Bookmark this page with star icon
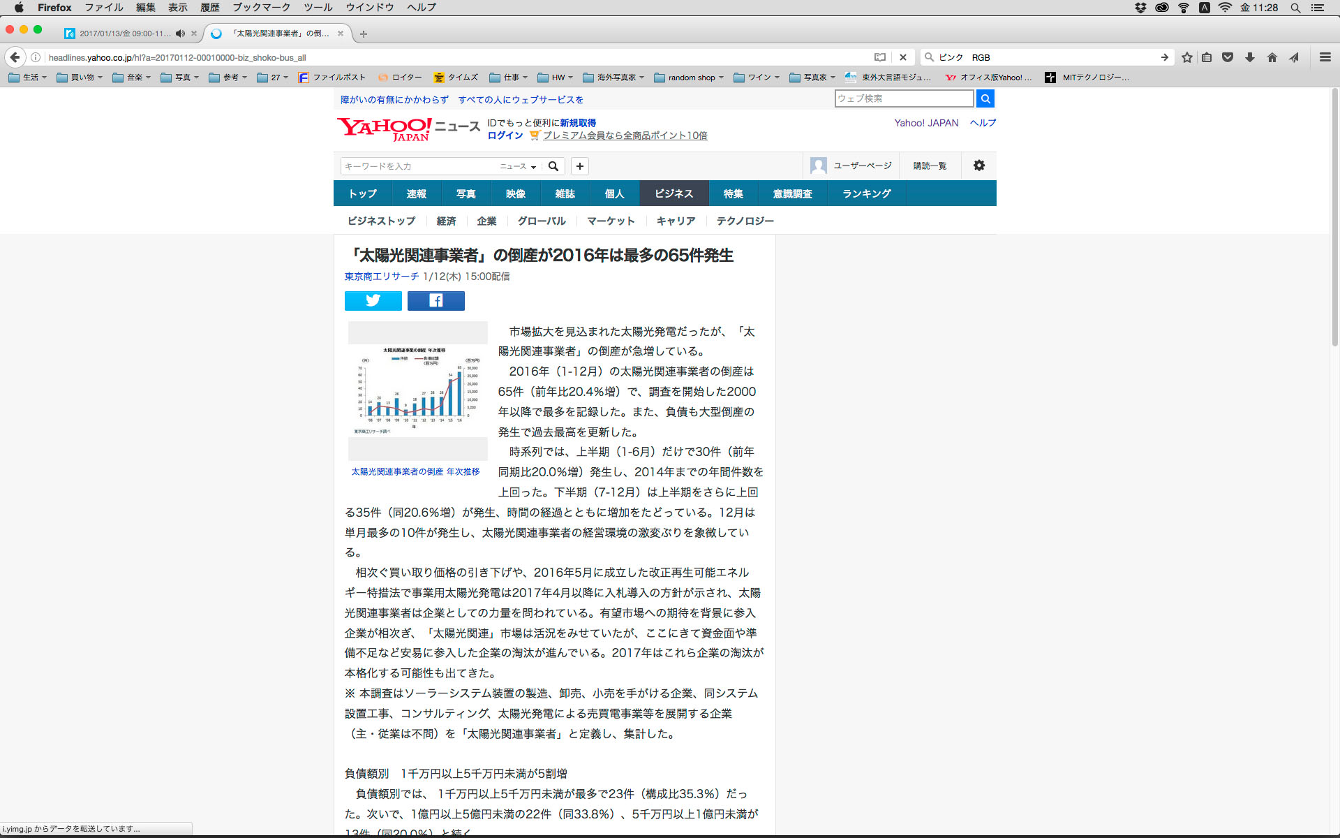 [1186, 57]
